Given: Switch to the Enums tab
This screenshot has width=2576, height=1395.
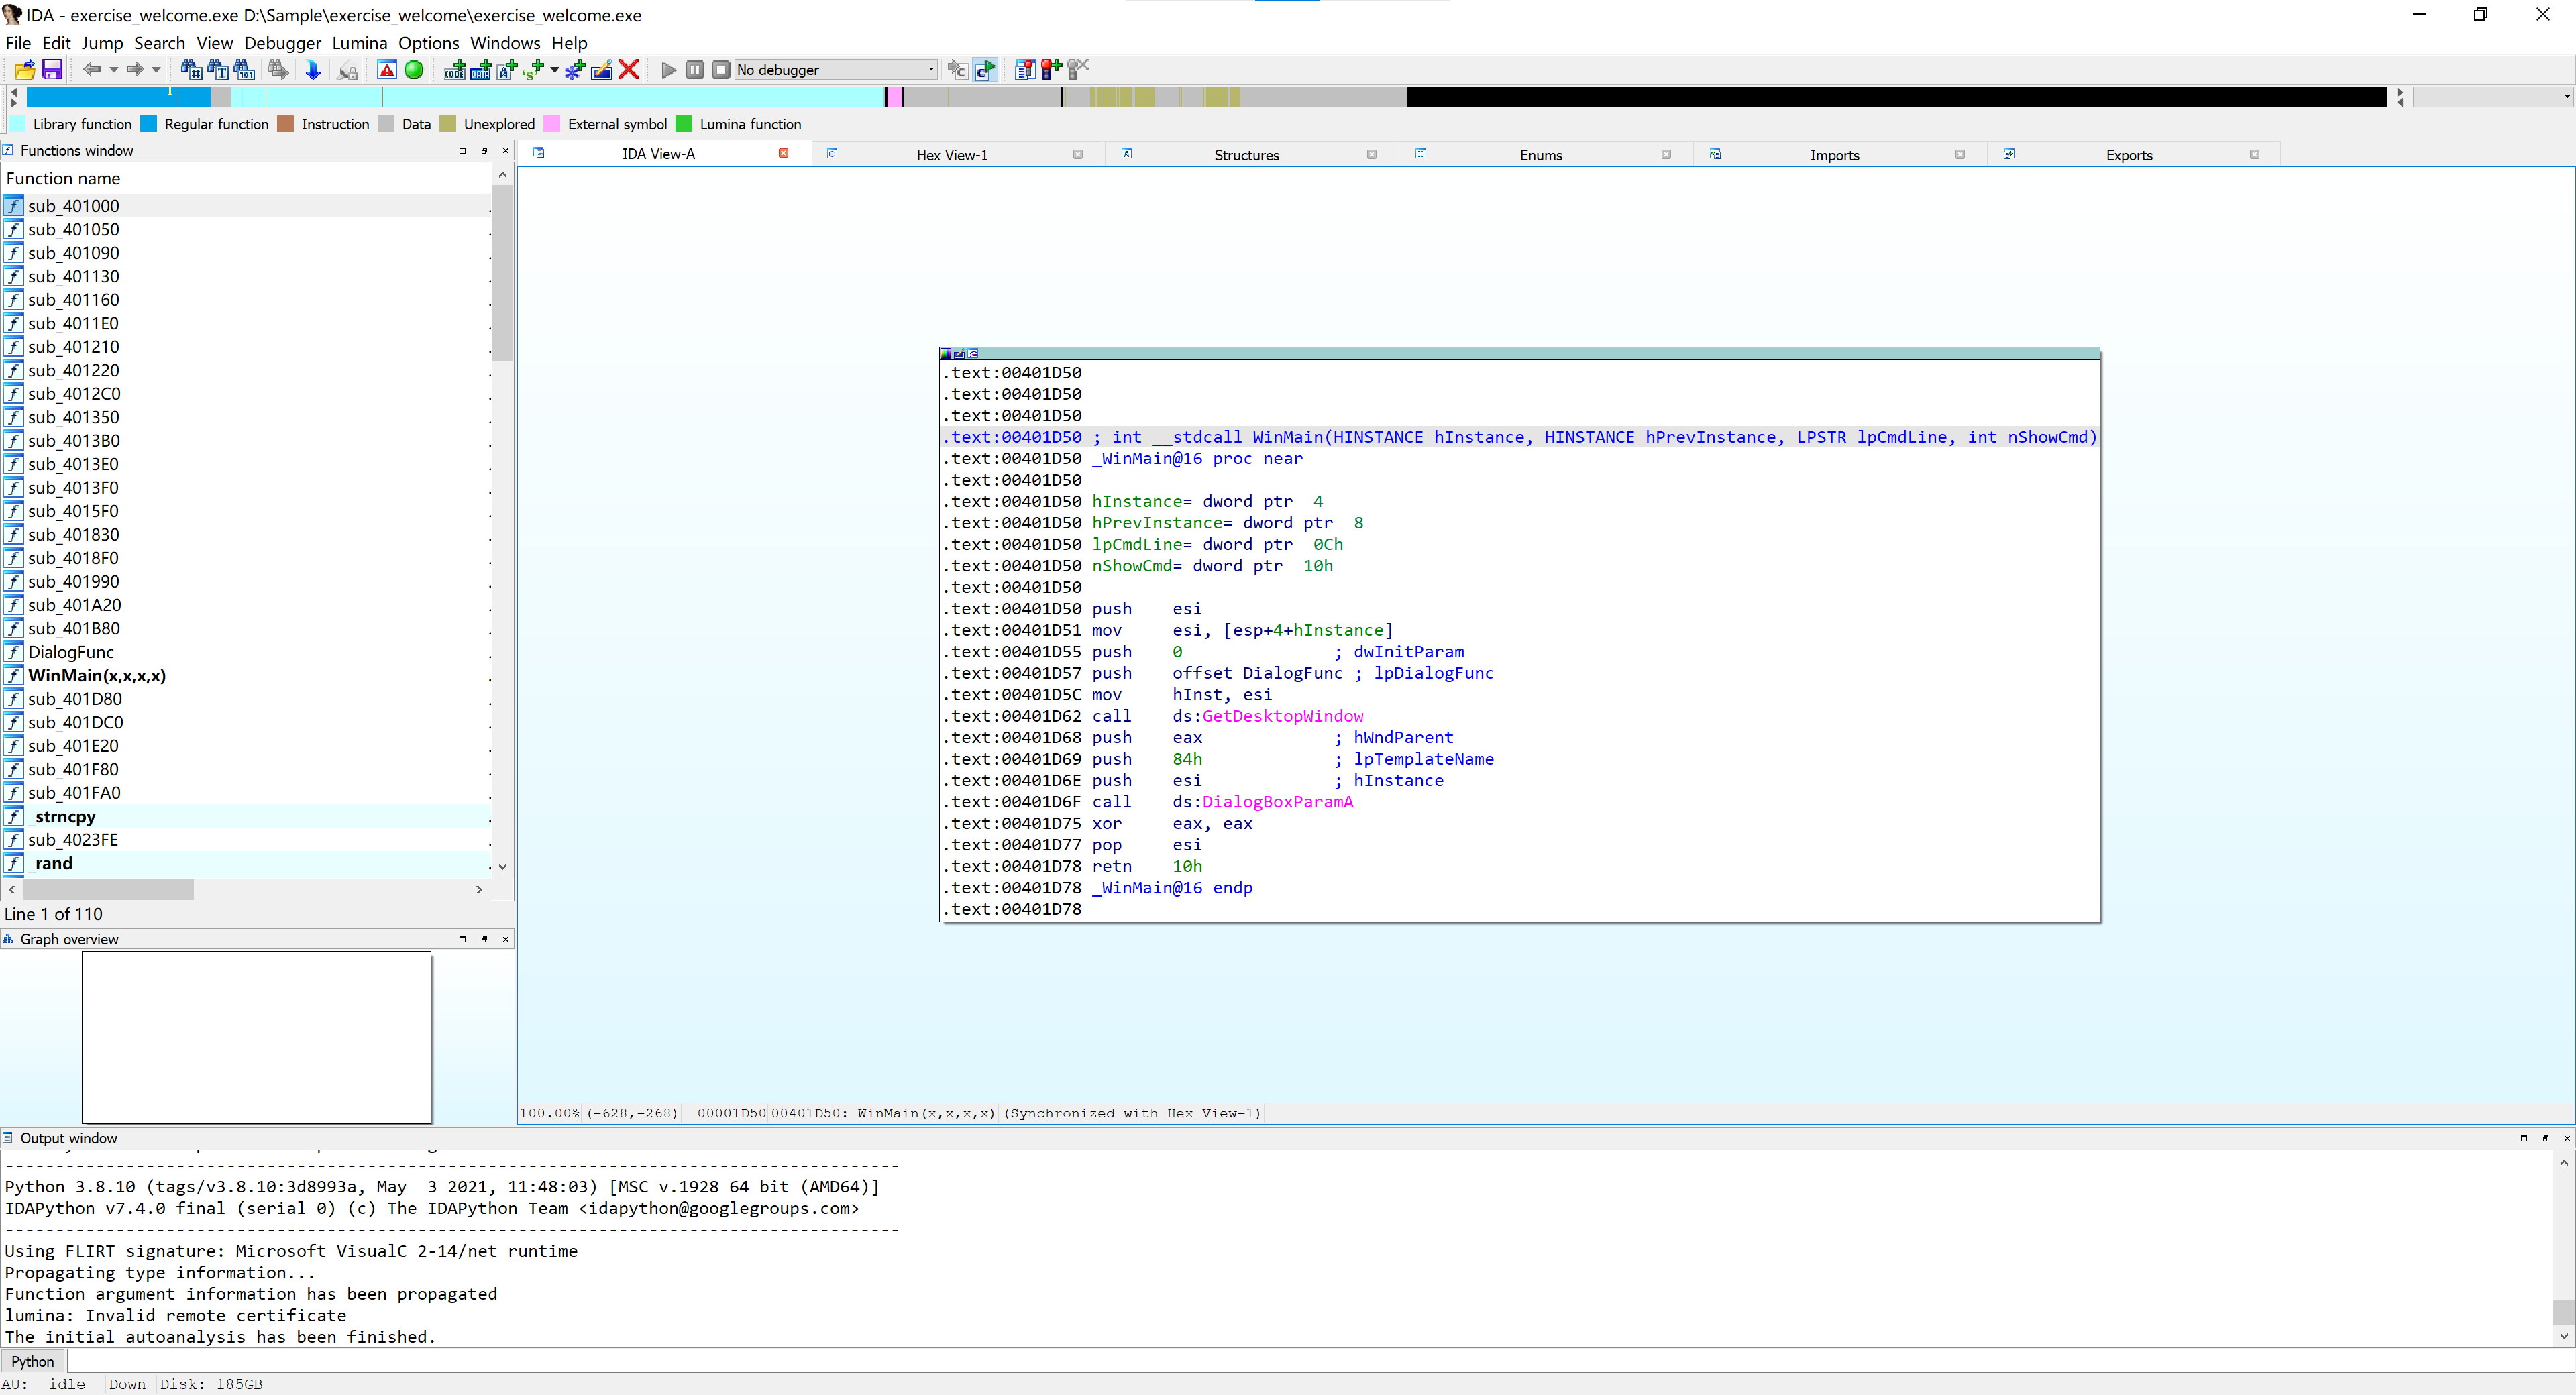Looking at the screenshot, I should 1540,155.
